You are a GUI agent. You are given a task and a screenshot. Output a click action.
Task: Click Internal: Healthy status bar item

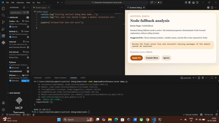coord(190,115)
